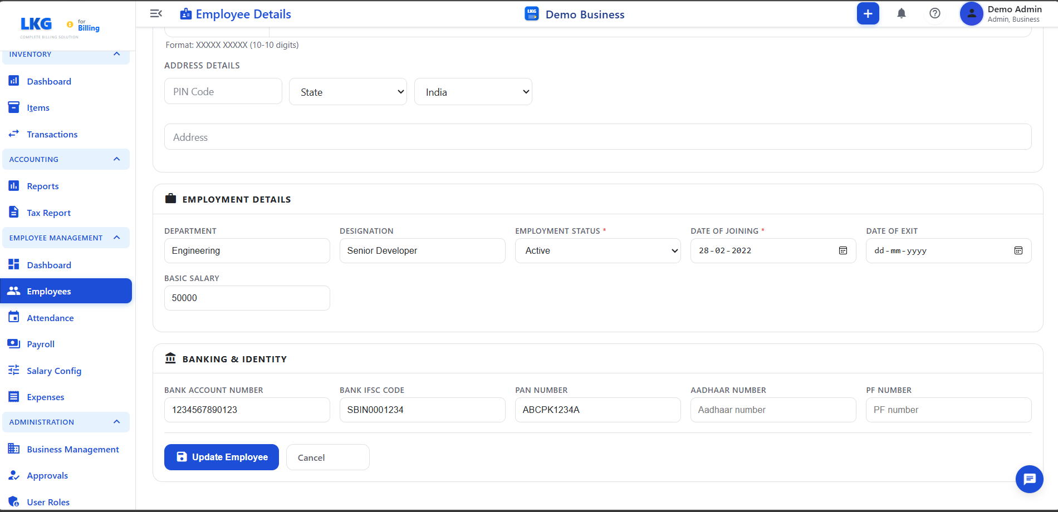Open the India country dropdown

click(473, 92)
